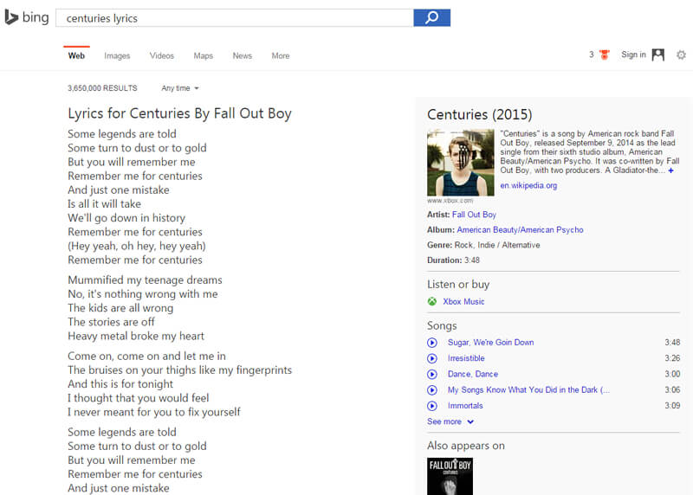The image size is (693, 495).
Task: Click the rewards medal icon
Action: pos(604,55)
